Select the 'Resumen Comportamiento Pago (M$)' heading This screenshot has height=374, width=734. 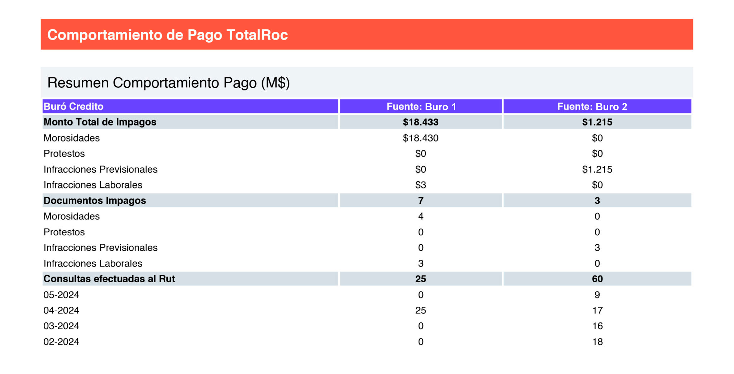point(168,82)
